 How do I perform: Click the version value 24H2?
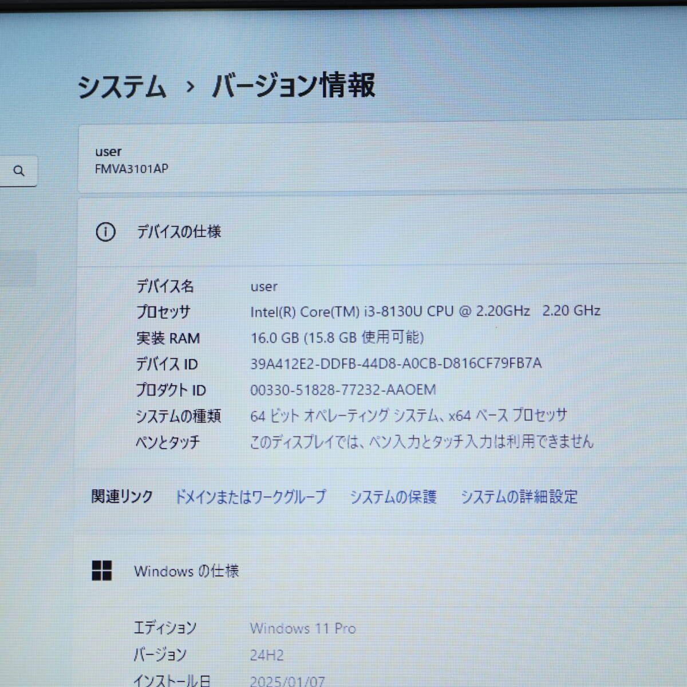[x=267, y=655]
